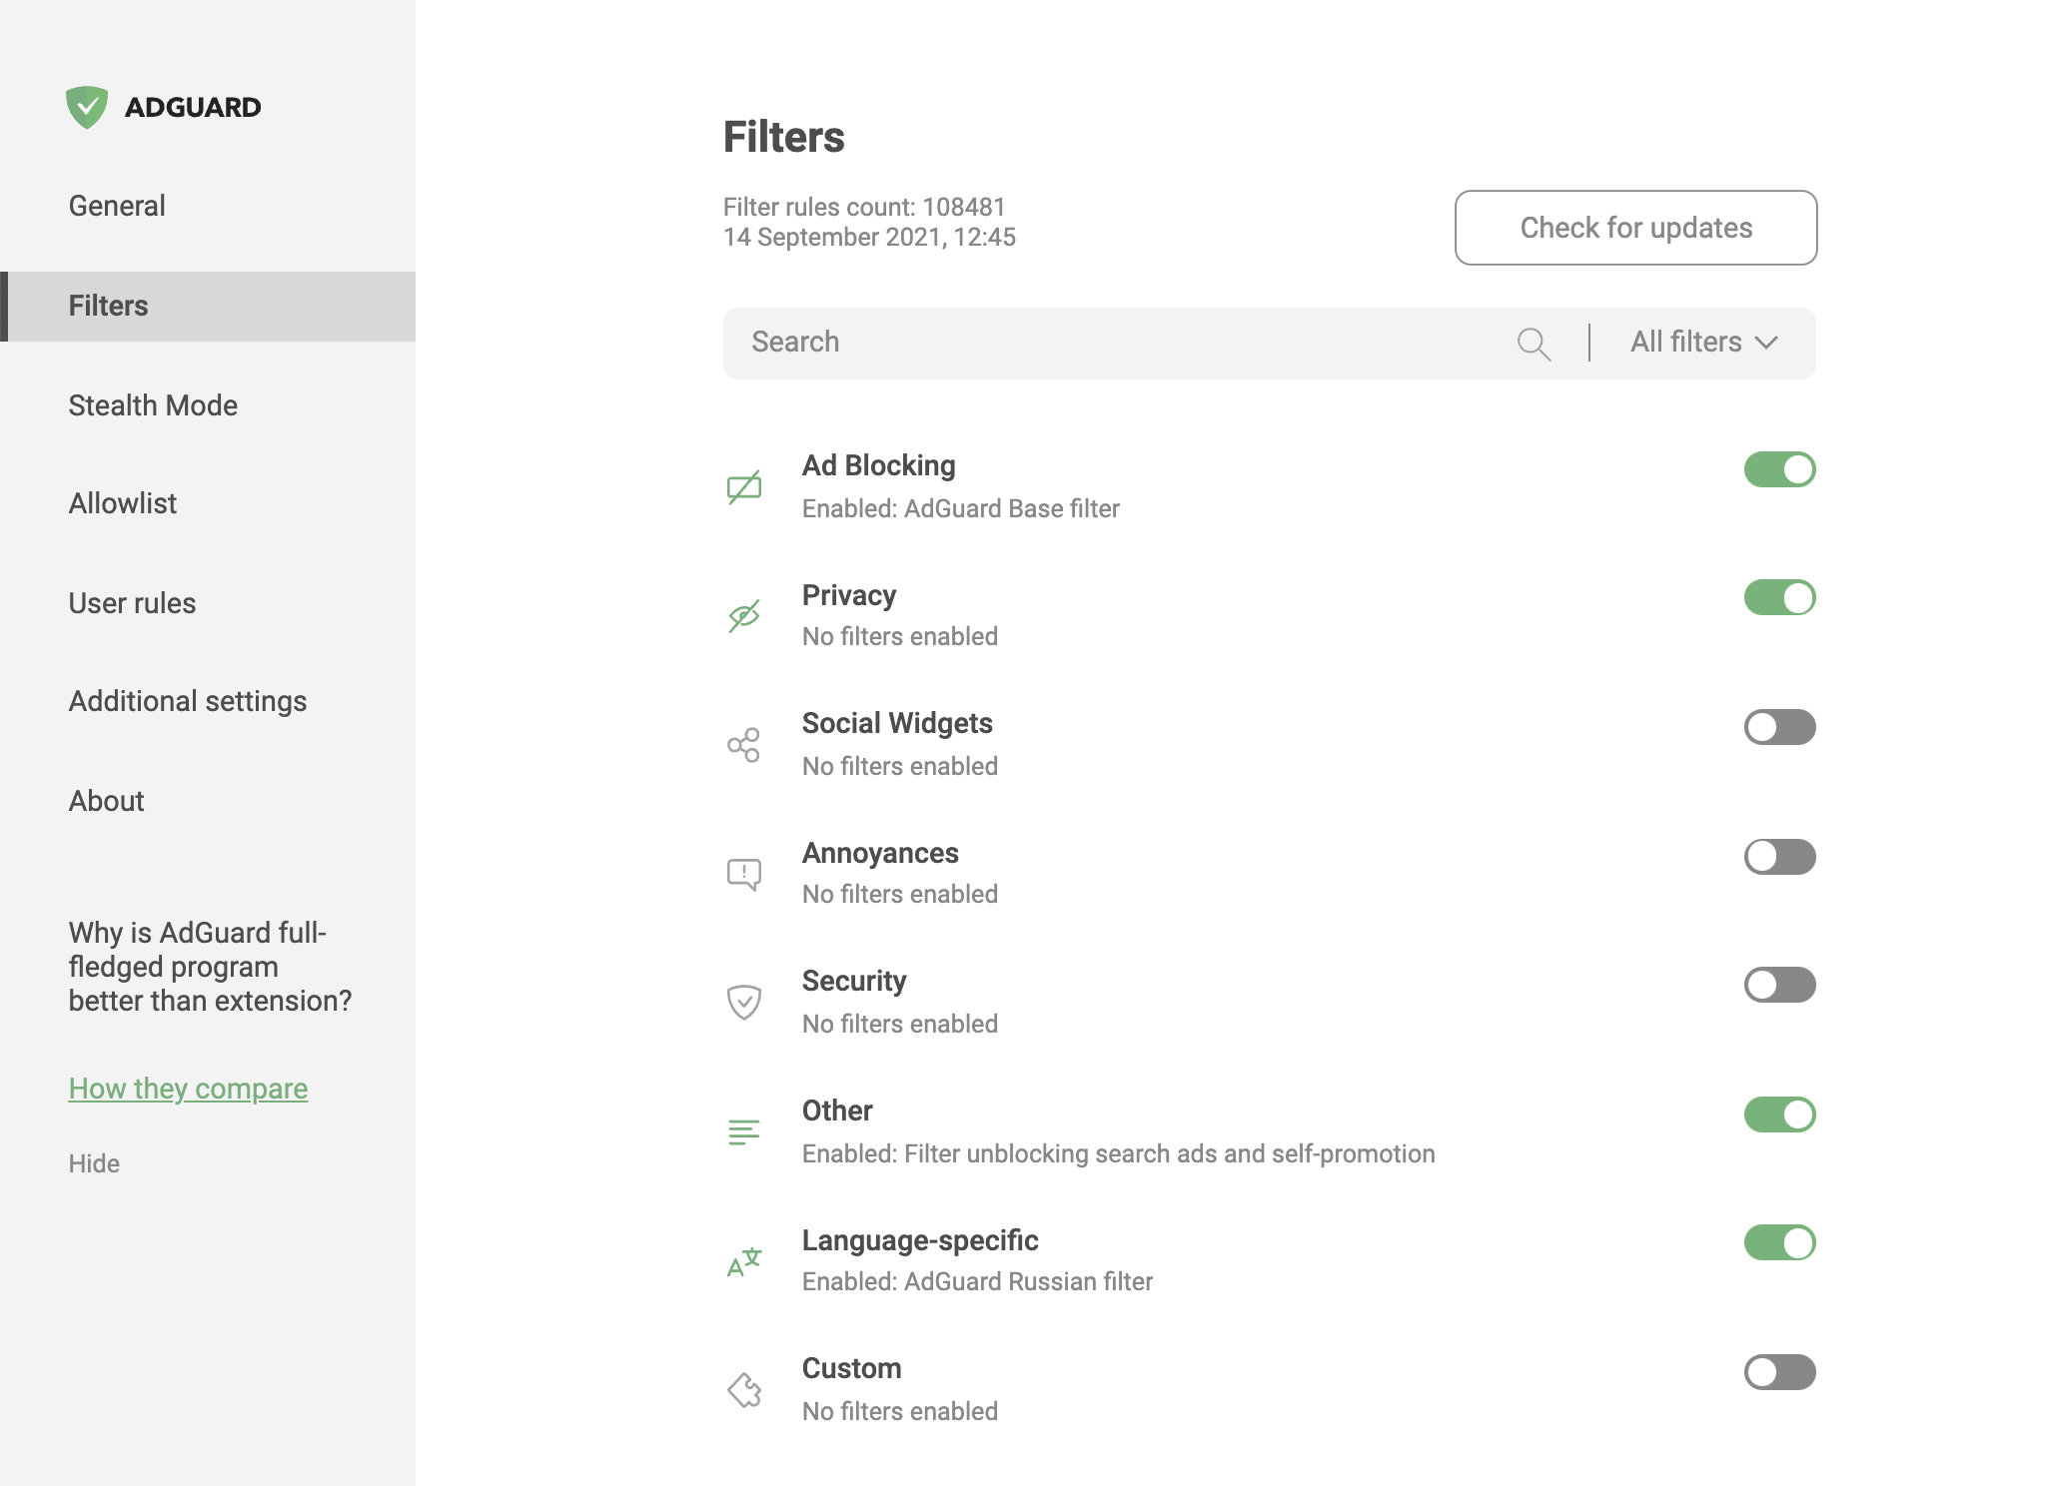
Task: Click the Other filters icon
Action: 743,1130
